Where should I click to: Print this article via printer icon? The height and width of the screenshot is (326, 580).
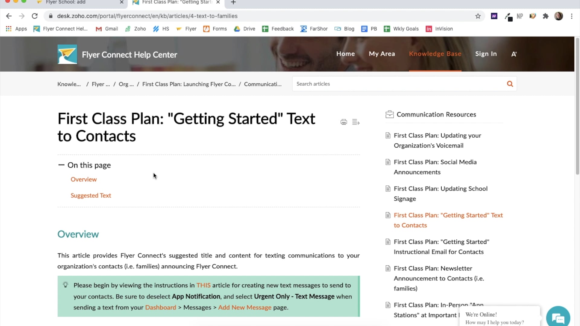(x=343, y=122)
